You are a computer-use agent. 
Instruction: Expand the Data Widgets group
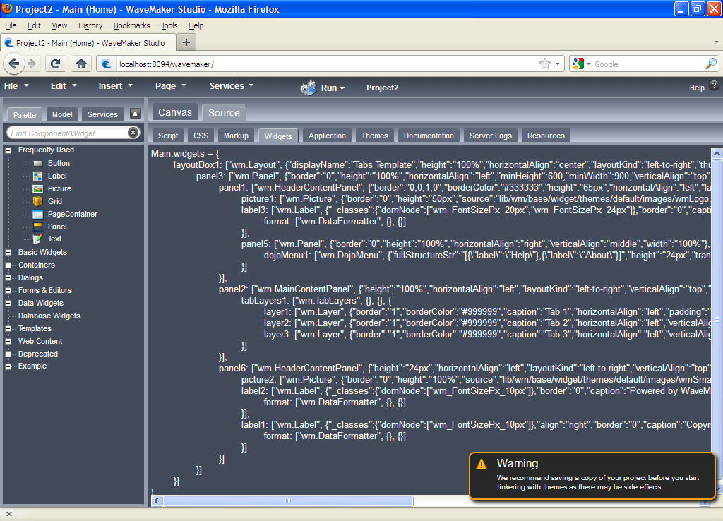coord(8,303)
